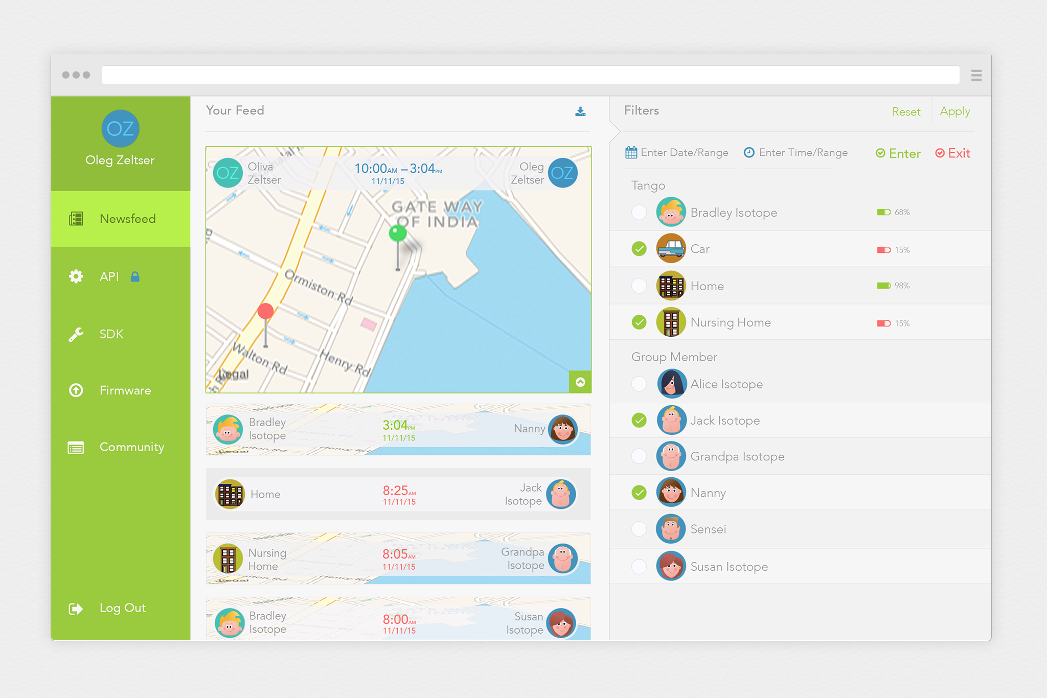Click the Reset filters link
The height and width of the screenshot is (698, 1047).
tap(906, 112)
